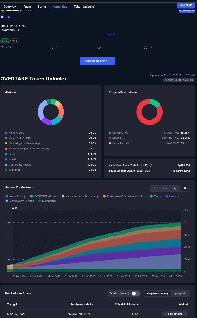
Task: Click the emoji reaction icon
Action: (x=146, y=47)
